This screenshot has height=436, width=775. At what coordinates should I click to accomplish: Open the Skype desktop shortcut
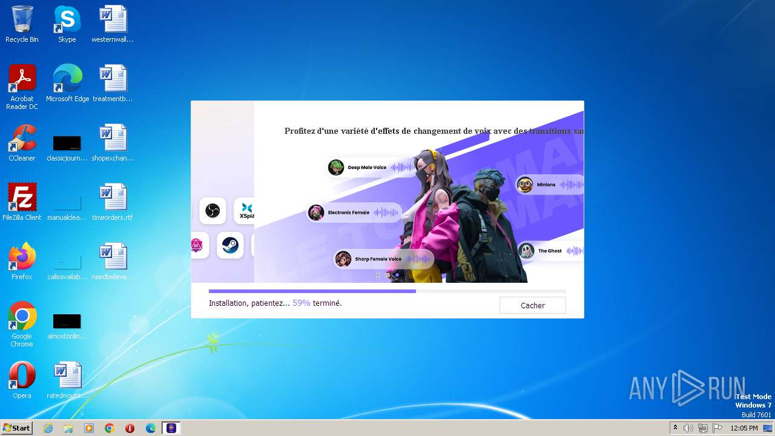pos(67,25)
